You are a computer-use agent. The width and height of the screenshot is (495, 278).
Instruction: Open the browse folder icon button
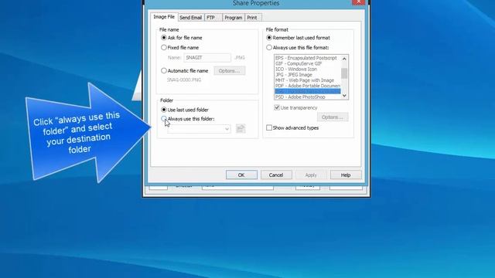click(x=241, y=128)
